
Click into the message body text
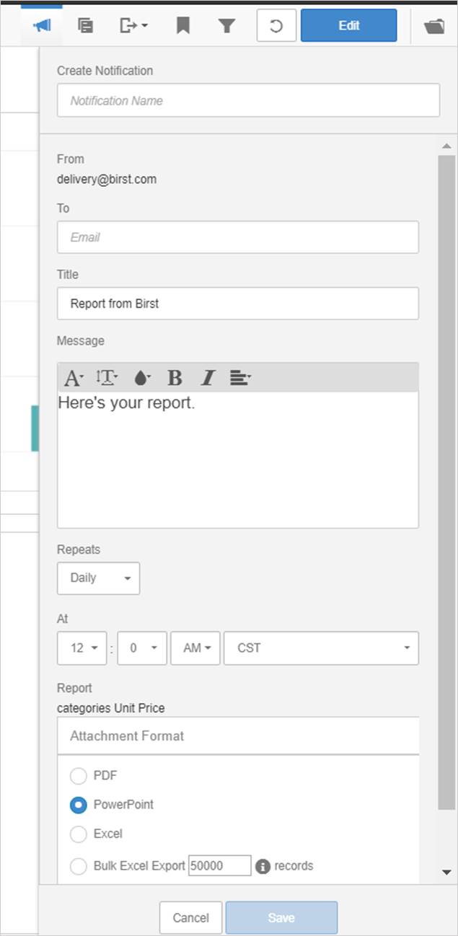pyautogui.click(x=238, y=459)
